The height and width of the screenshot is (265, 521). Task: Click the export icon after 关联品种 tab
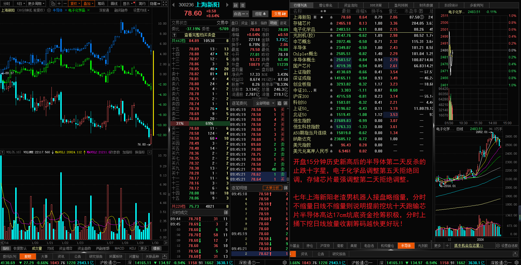coord(165,256)
